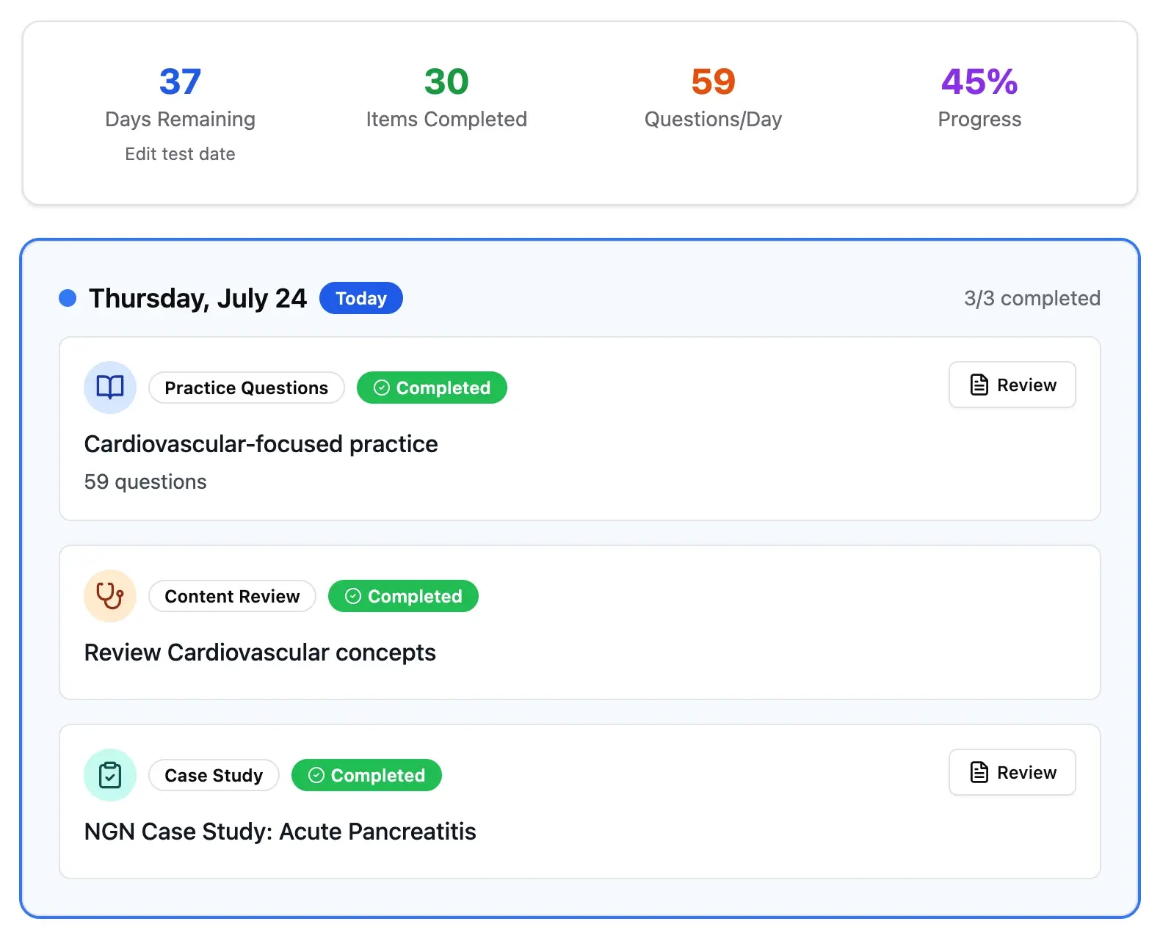Click the 59 Questions/Day value
Screen dimensions: 1160x938
tap(713, 81)
